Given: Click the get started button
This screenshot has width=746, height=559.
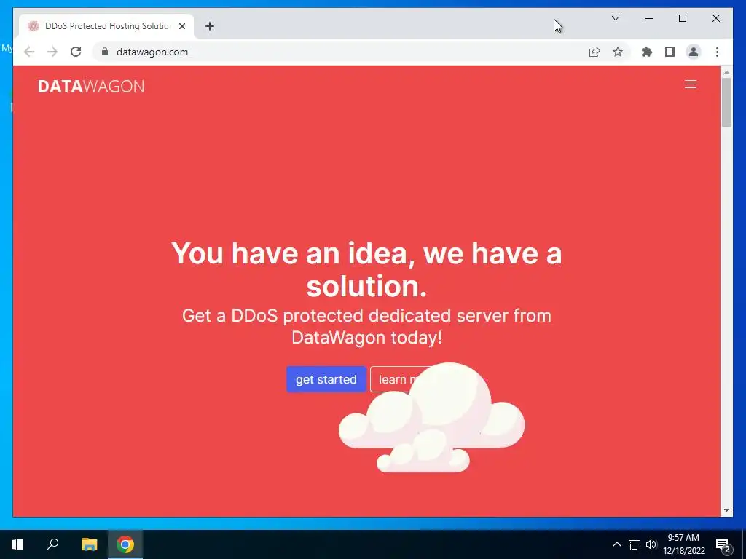Looking at the screenshot, I should coord(326,379).
